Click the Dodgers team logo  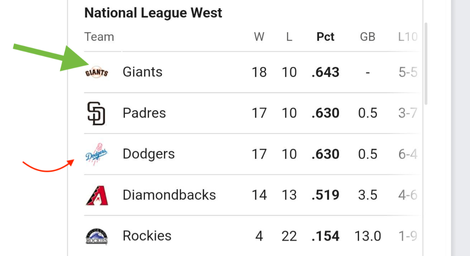point(97,154)
